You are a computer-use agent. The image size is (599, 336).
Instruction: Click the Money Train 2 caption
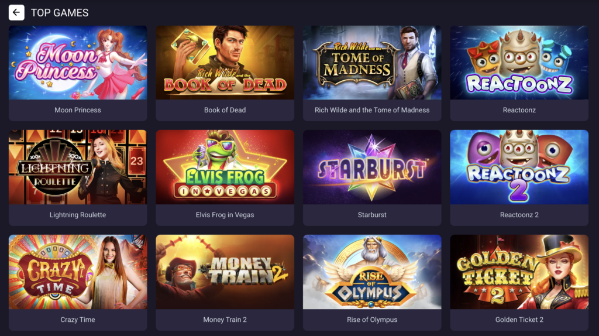(225, 320)
